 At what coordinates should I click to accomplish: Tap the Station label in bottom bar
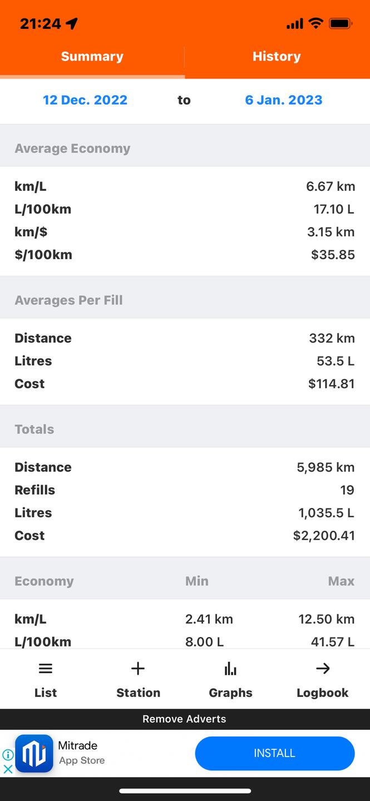(x=138, y=693)
